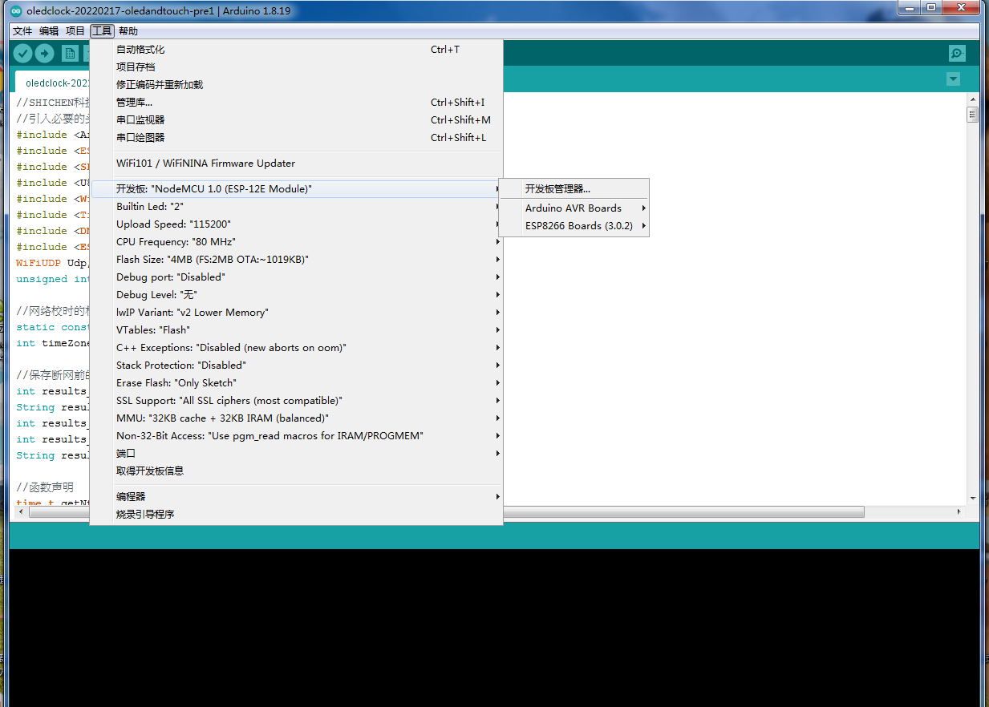Click the editor vertical scrollbar thumb
The height and width of the screenshot is (707, 989).
(972, 115)
